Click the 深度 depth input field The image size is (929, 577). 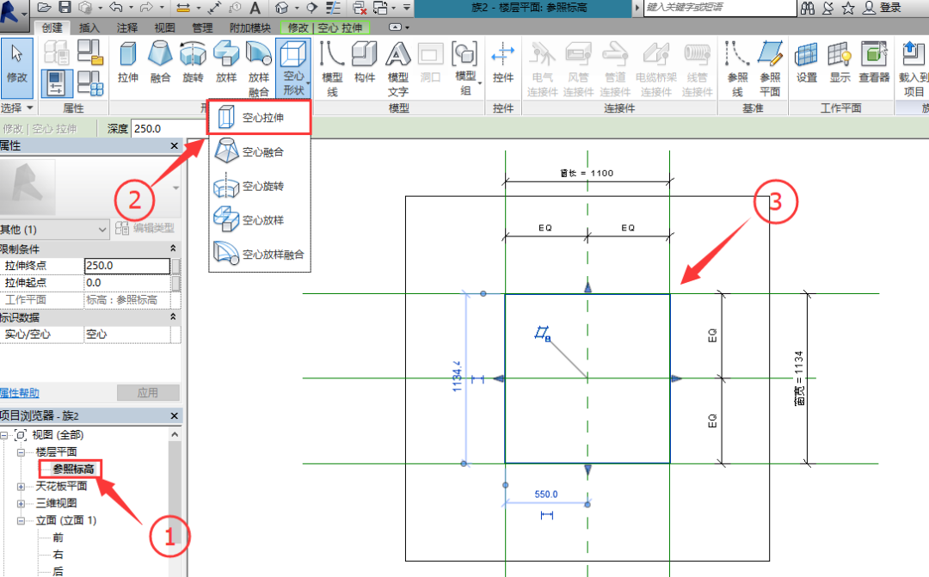(169, 128)
